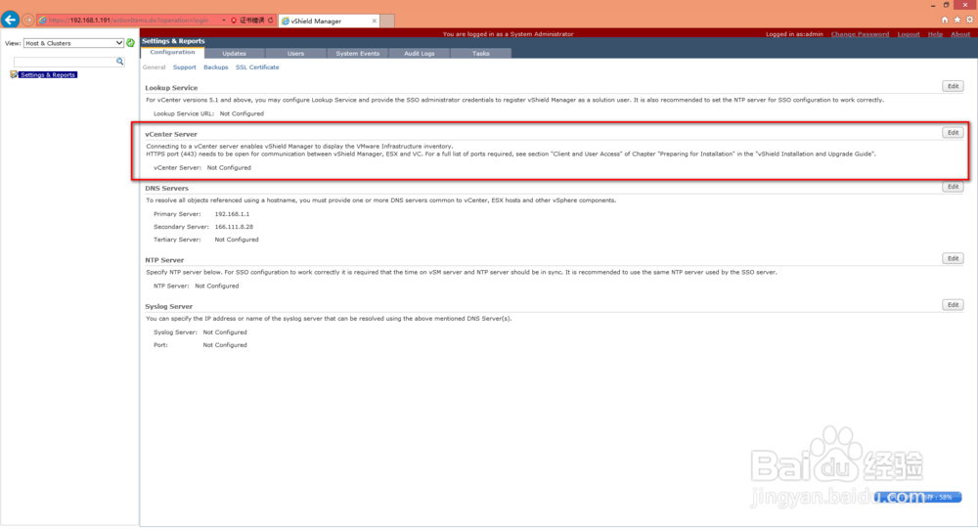The width and height of the screenshot is (978, 530).
Task: Edit the NTP Server settings
Action: 953,258
